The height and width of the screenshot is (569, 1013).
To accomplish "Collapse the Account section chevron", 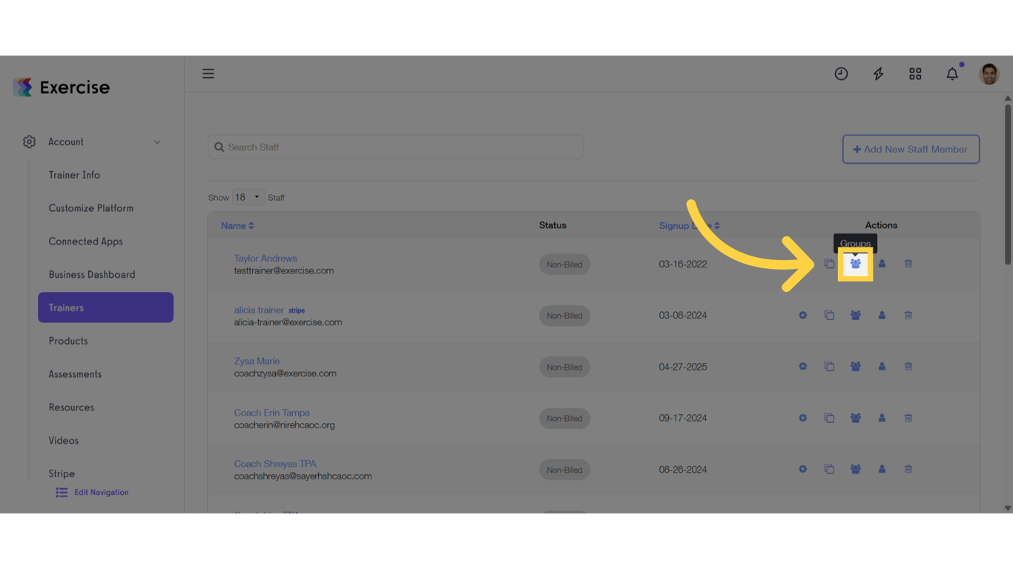I will coord(156,142).
